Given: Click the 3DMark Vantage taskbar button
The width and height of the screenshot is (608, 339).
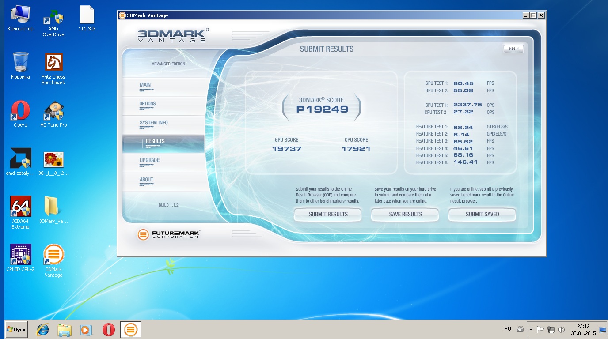Looking at the screenshot, I should pyautogui.click(x=130, y=330).
